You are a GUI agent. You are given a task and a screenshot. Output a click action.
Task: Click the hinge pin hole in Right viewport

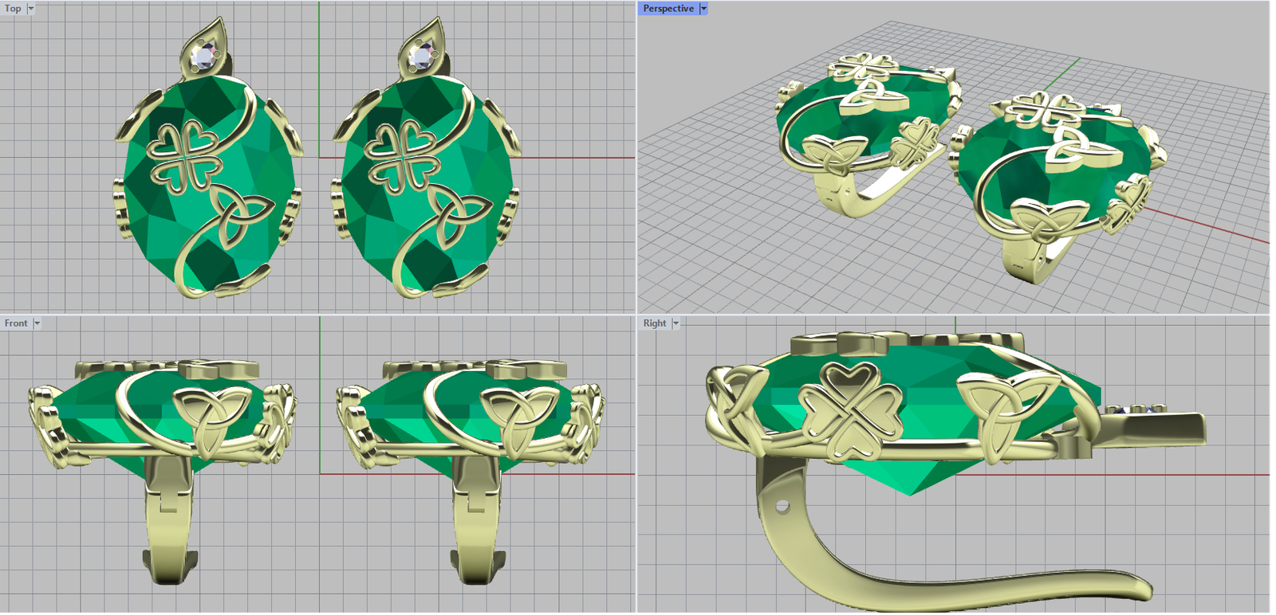(782, 506)
